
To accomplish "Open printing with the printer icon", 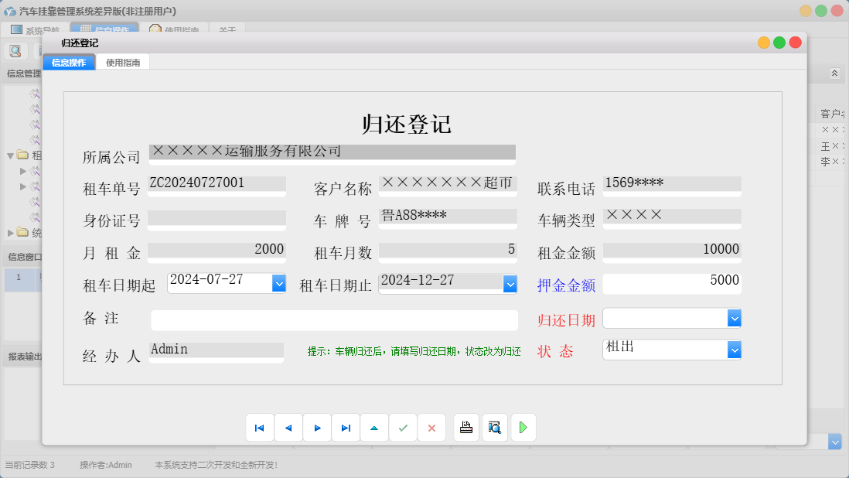I will [465, 427].
